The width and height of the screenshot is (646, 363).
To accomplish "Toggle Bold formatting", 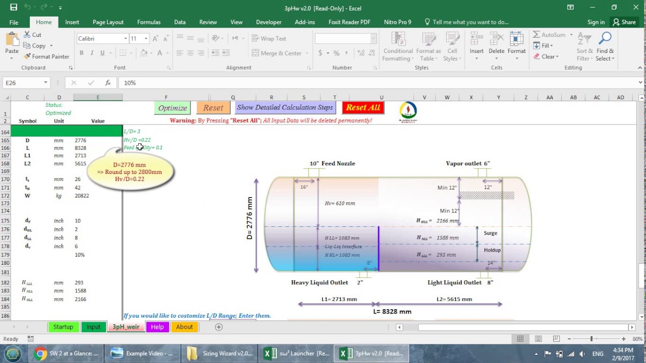I will click(81, 53).
